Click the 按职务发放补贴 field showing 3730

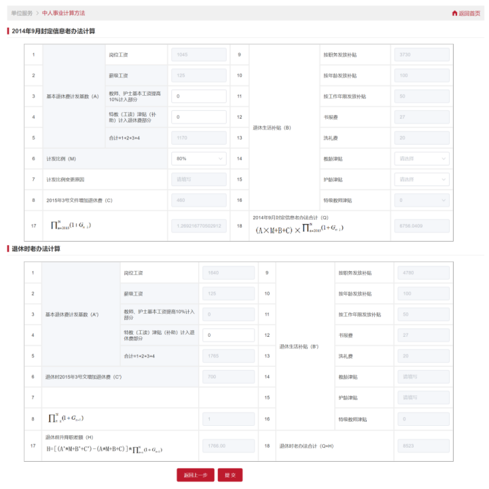tap(421, 54)
